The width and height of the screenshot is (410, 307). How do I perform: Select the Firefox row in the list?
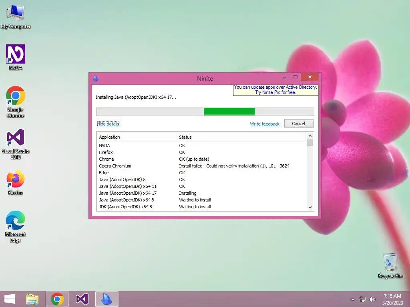201,152
